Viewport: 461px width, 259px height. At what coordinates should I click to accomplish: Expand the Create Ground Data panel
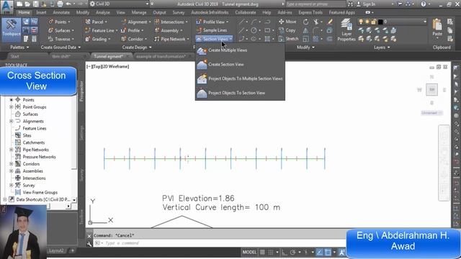(61, 47)
